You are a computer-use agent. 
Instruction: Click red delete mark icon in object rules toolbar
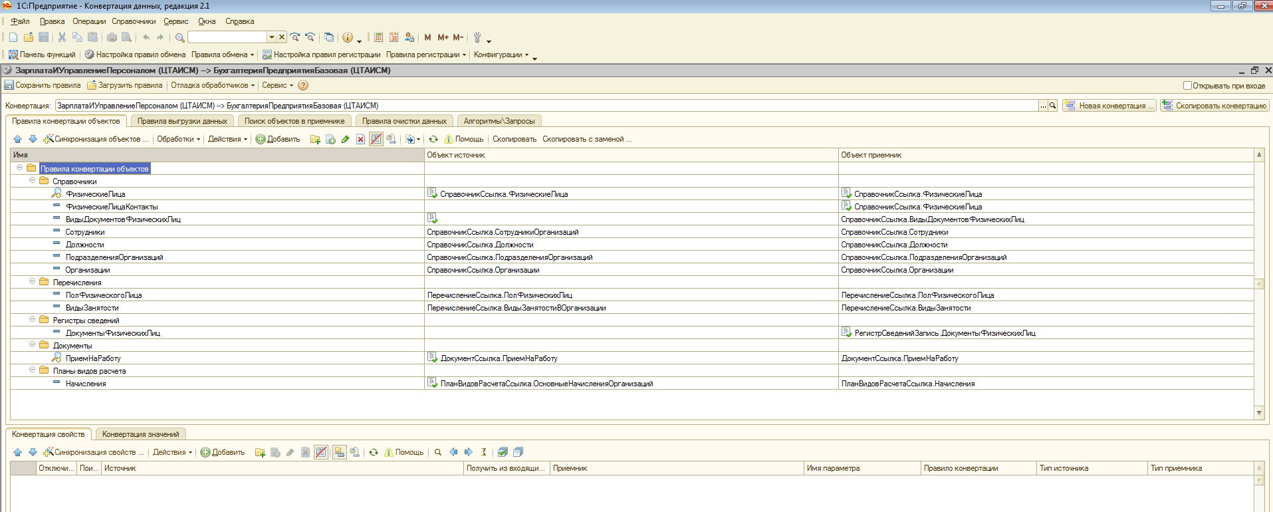coord(360,139)
